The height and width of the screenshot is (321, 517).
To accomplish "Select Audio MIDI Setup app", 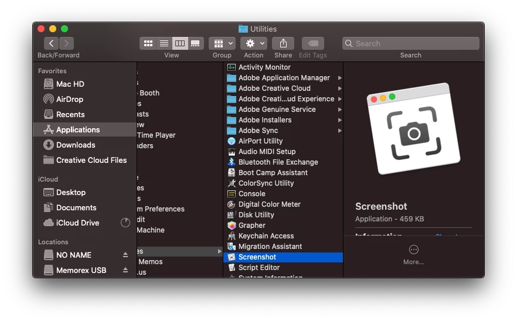I will click(283, 152).
